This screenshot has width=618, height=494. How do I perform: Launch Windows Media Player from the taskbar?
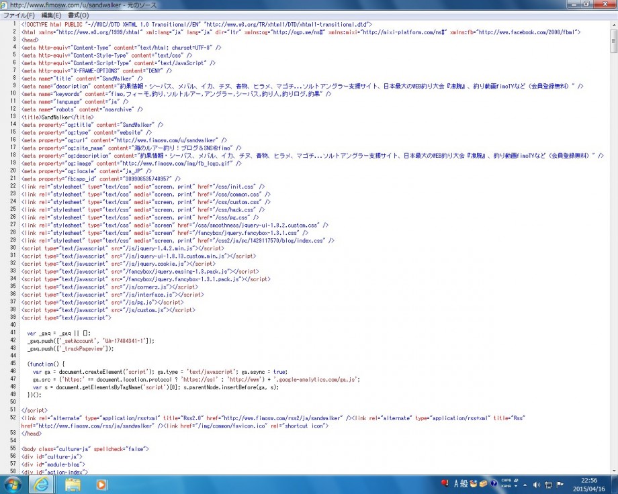point(101,485)
